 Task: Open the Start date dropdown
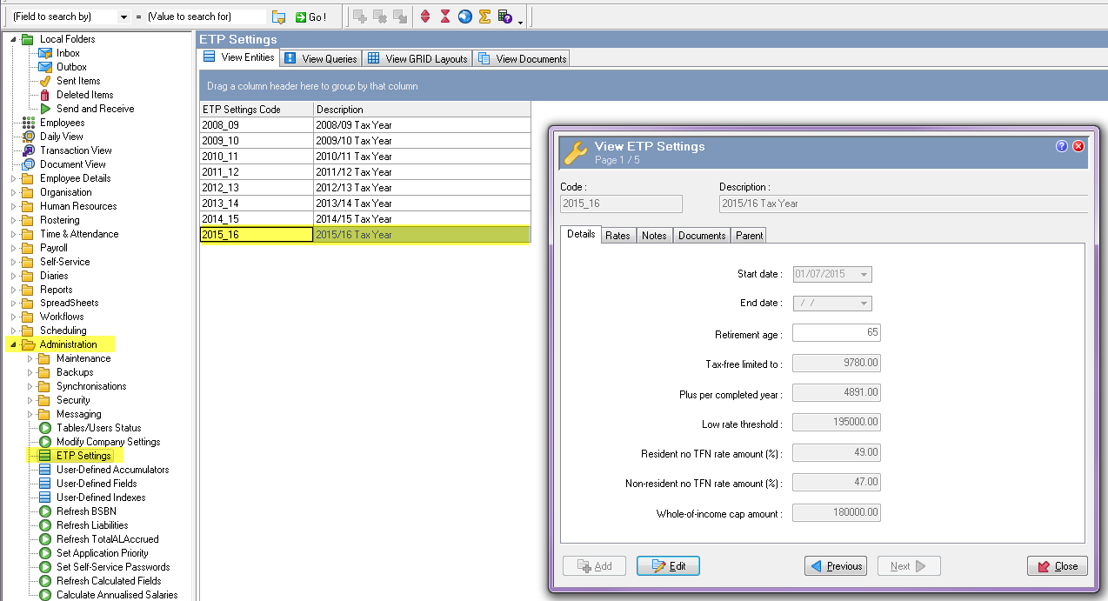click(x=864, y=275)
